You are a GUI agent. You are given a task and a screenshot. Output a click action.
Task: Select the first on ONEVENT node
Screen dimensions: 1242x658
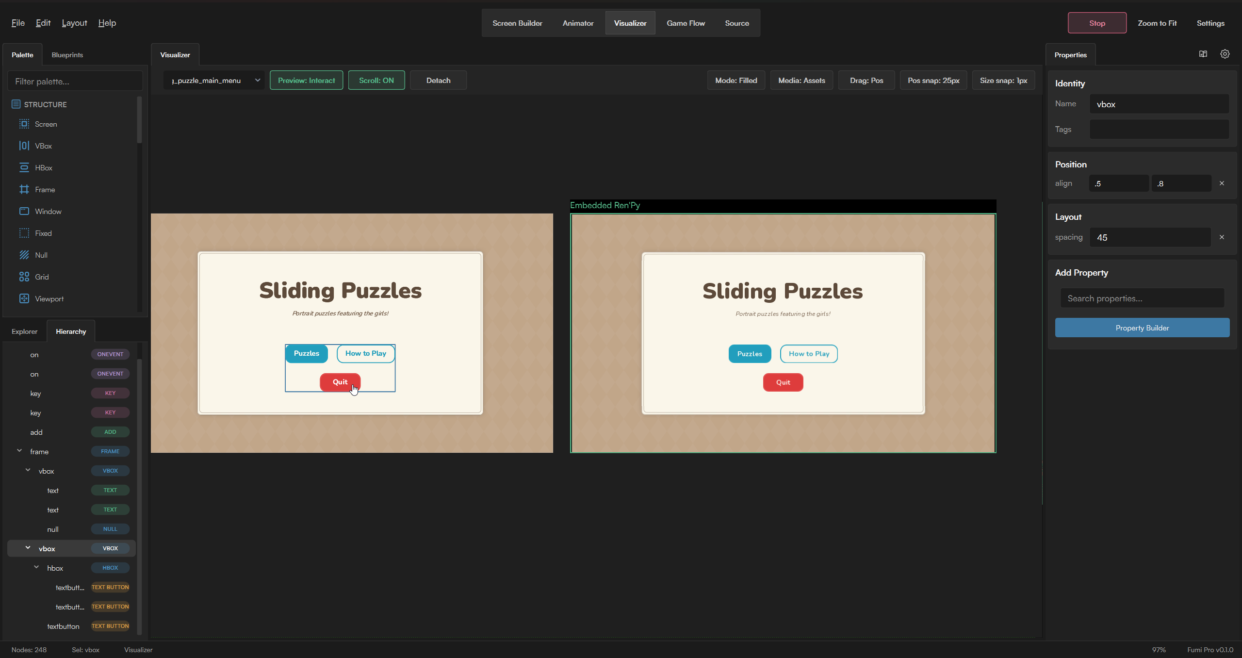[70, 354]
